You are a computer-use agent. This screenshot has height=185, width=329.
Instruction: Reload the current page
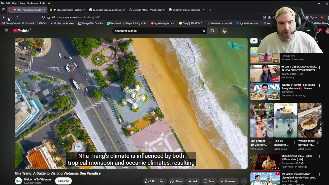point(17,17)
